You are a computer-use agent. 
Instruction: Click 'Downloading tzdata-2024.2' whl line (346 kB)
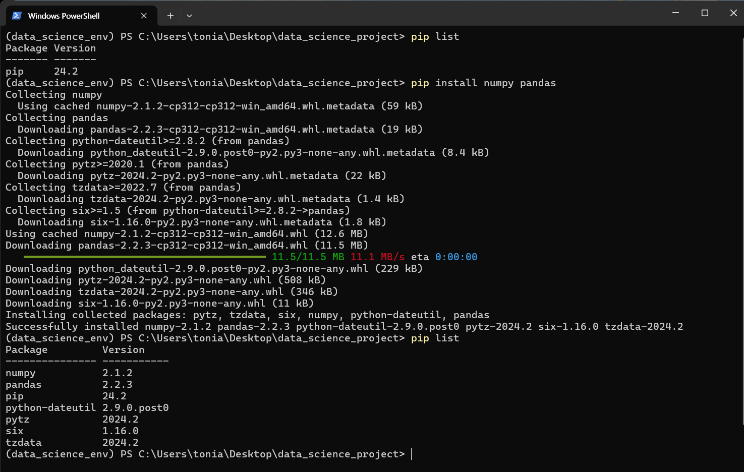pyautogui.click(x=171, y=291)
